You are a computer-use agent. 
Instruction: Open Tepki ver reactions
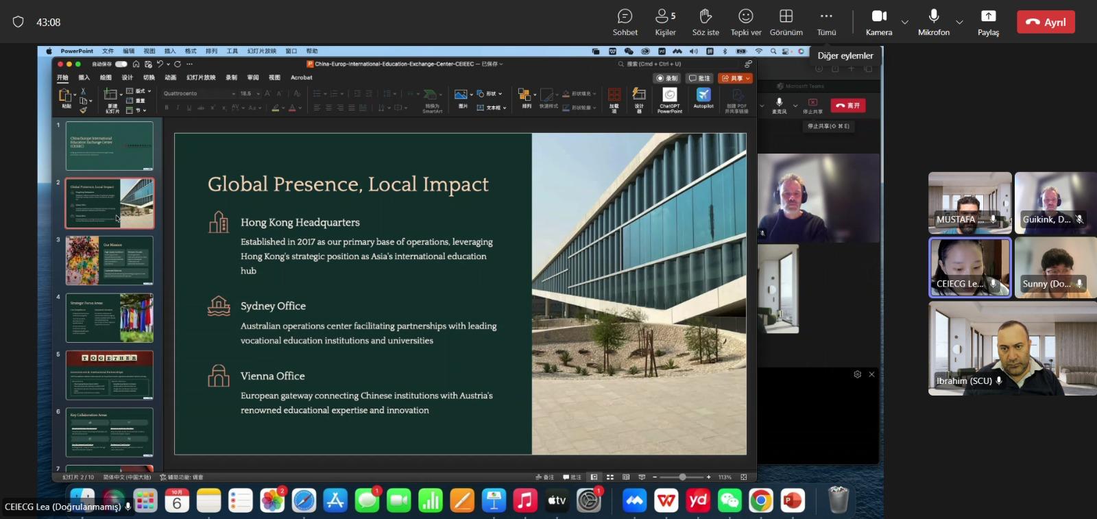[745, 22]
